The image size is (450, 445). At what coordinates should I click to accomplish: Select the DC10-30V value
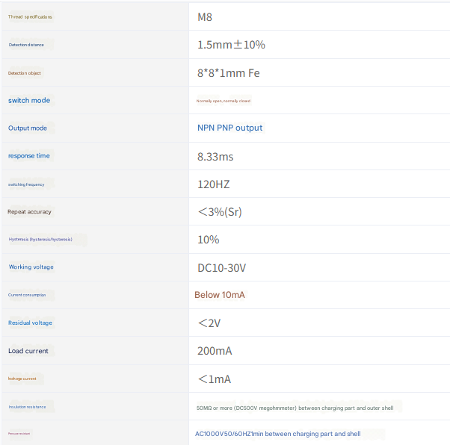(x=221, y=267)
